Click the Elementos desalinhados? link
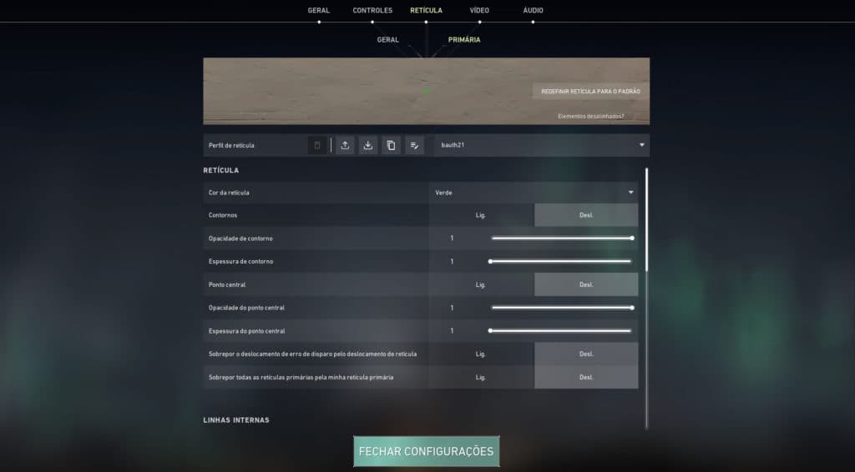Image resolution: width=855 pixels, height=472 pixels. [x=590, y=117]
